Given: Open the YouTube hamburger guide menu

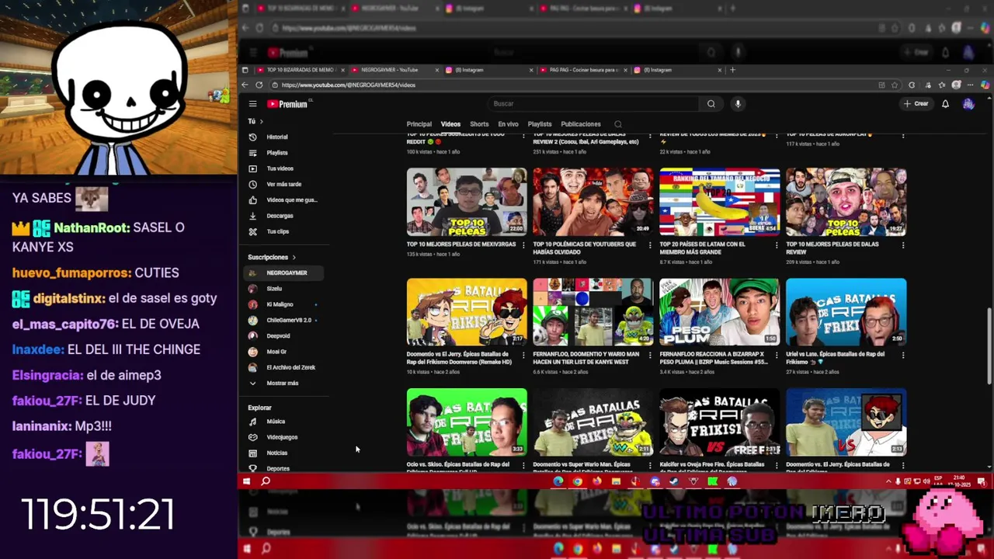Looking at the screenshot, I should pos(252,104).
